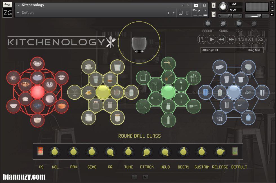Viewport: 276px width, 183px height.
Task: Select the plastic container box instrument
Action: pos(219,67)
